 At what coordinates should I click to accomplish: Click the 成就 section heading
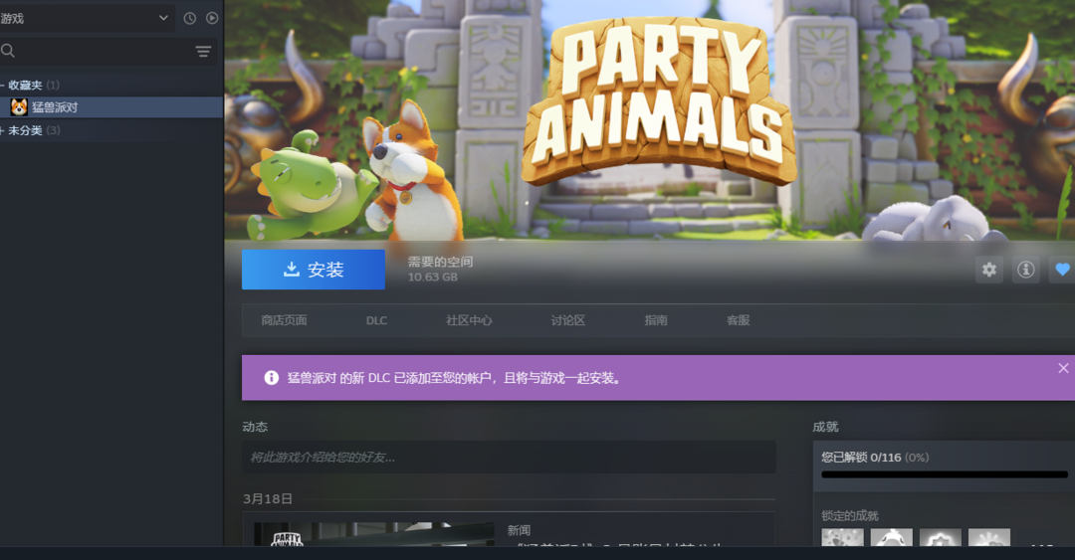coord(825,427)
